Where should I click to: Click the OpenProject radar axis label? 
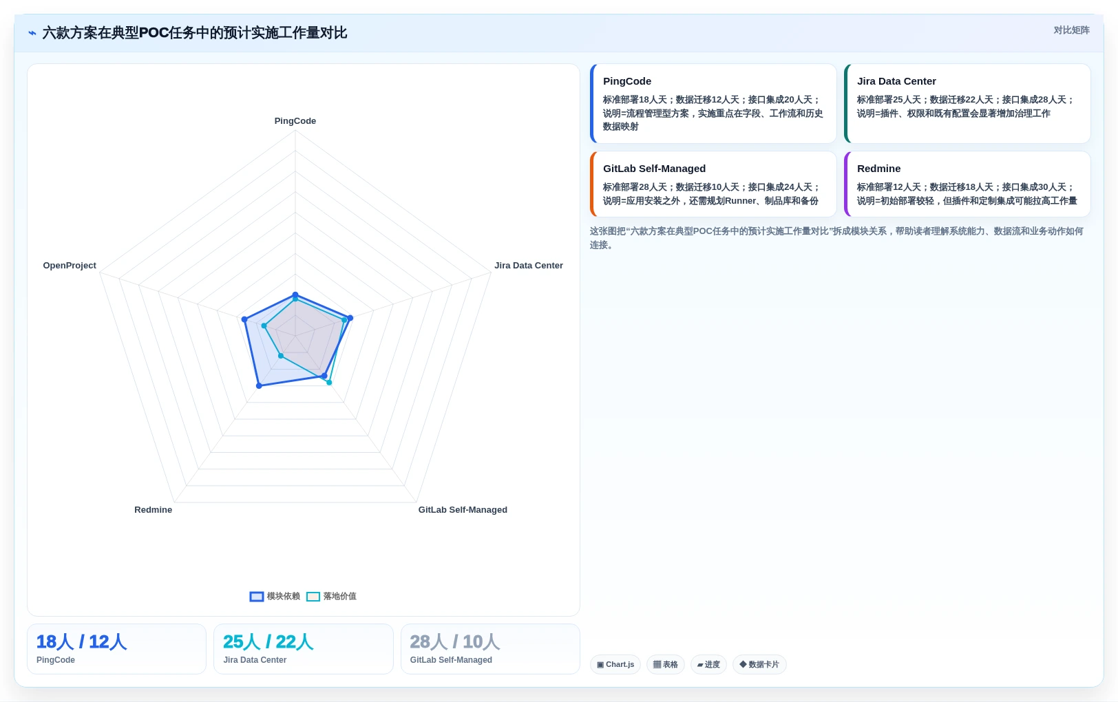70,266
